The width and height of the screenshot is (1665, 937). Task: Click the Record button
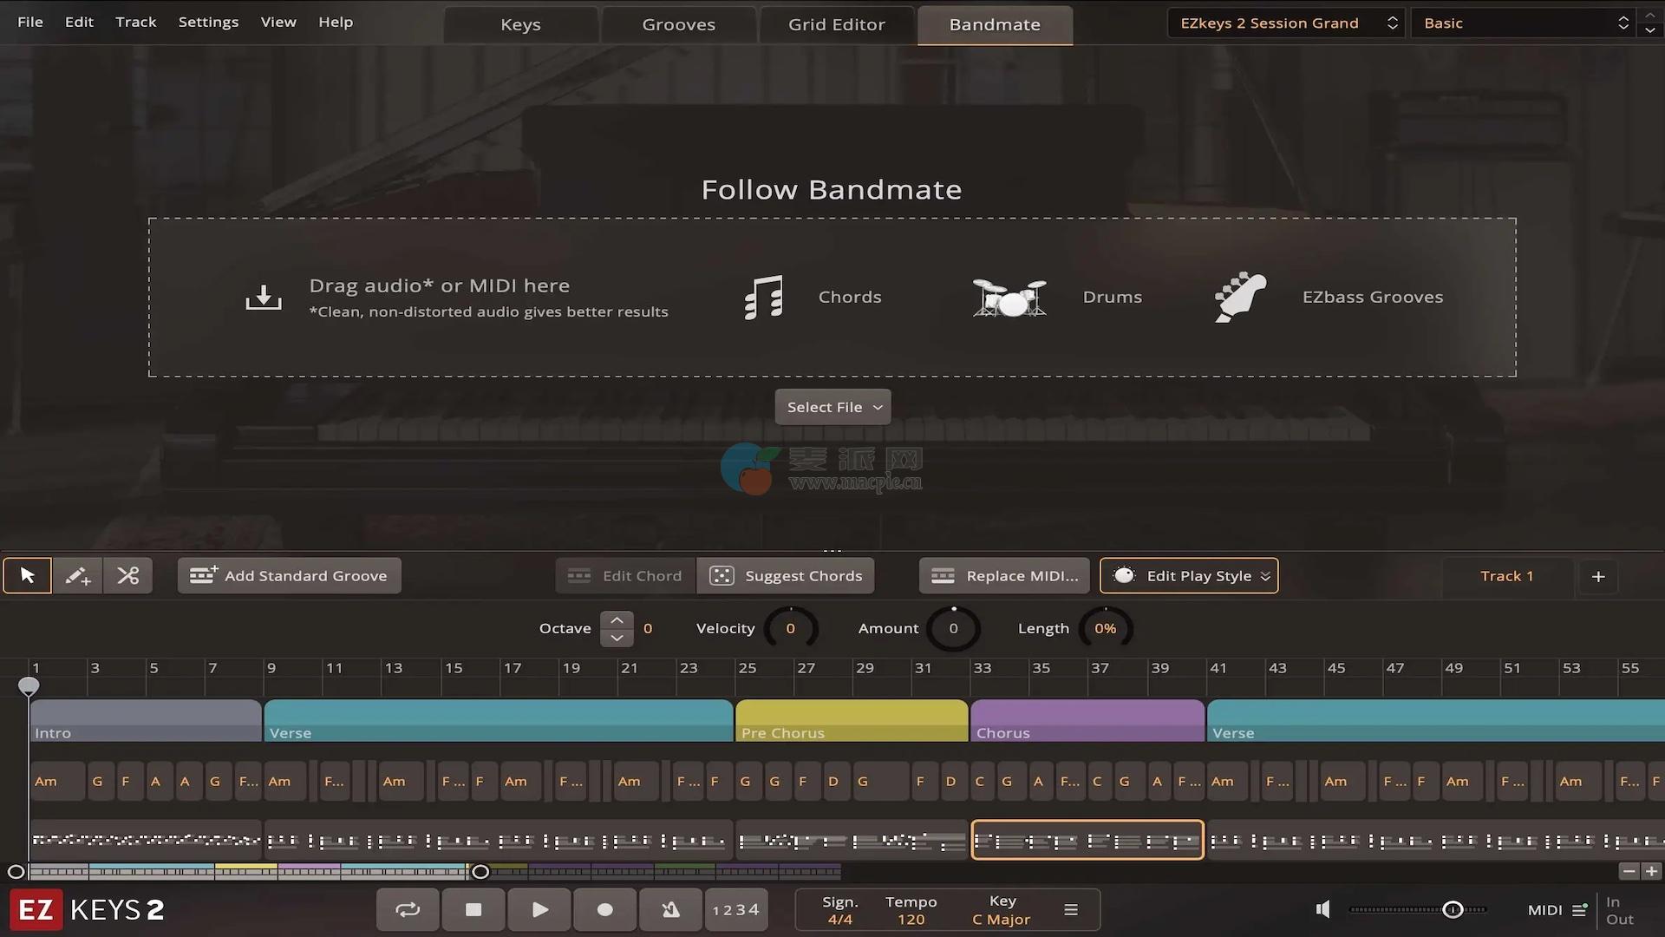(x=604, y=909)
